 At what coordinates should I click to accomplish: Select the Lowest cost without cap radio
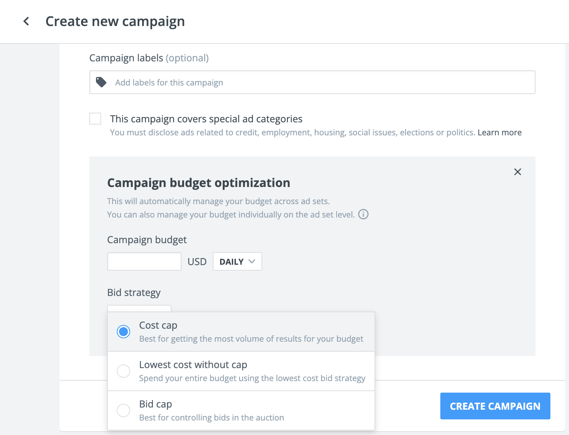(x=123, y=371)
